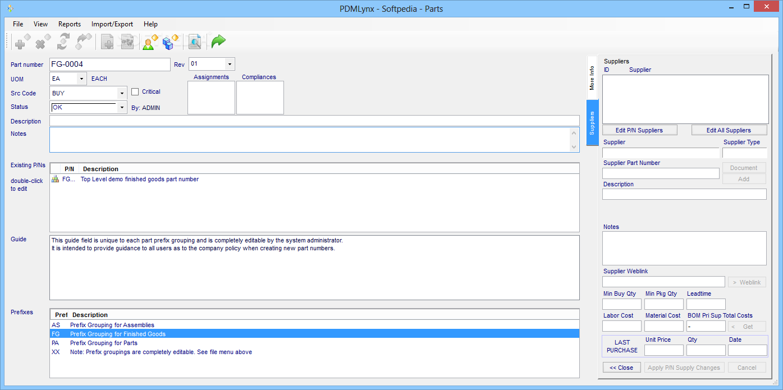Open the Import/Export menu

click(112, 24)
